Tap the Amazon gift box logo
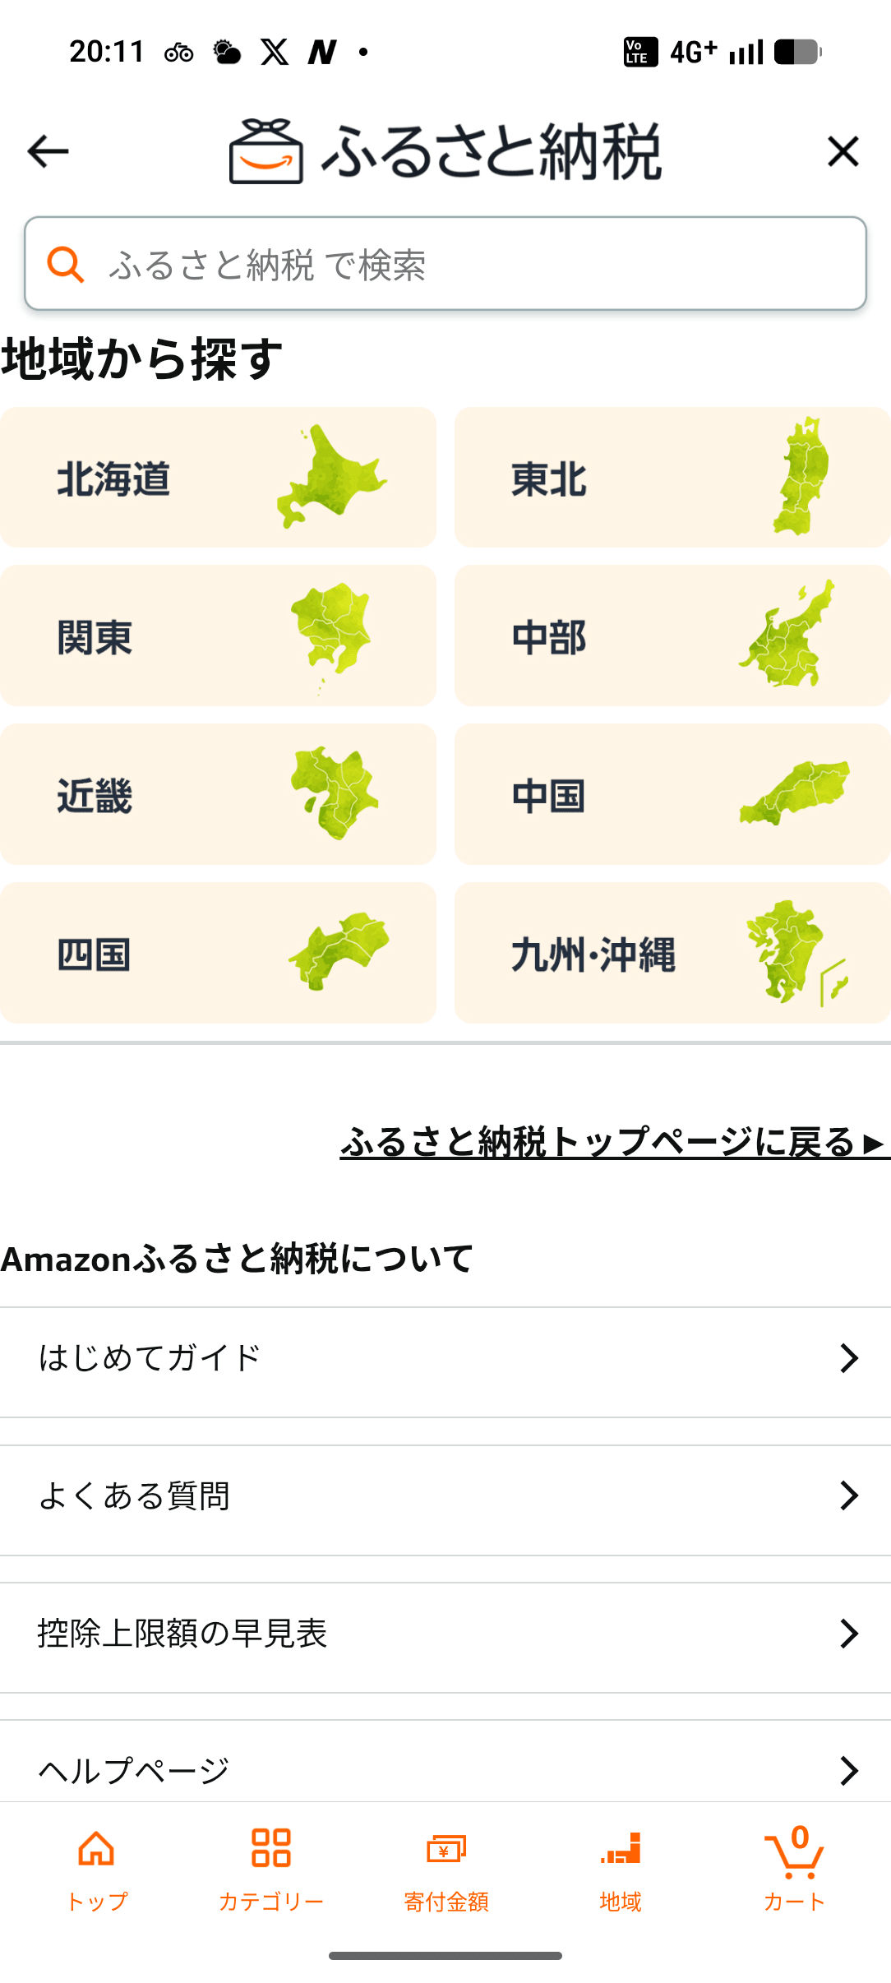The image size is (891, 1983). [x=265, y=151]
